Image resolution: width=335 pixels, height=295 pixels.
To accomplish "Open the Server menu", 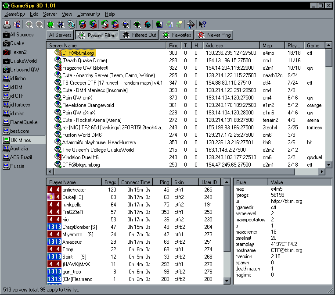I will point(50,14).
